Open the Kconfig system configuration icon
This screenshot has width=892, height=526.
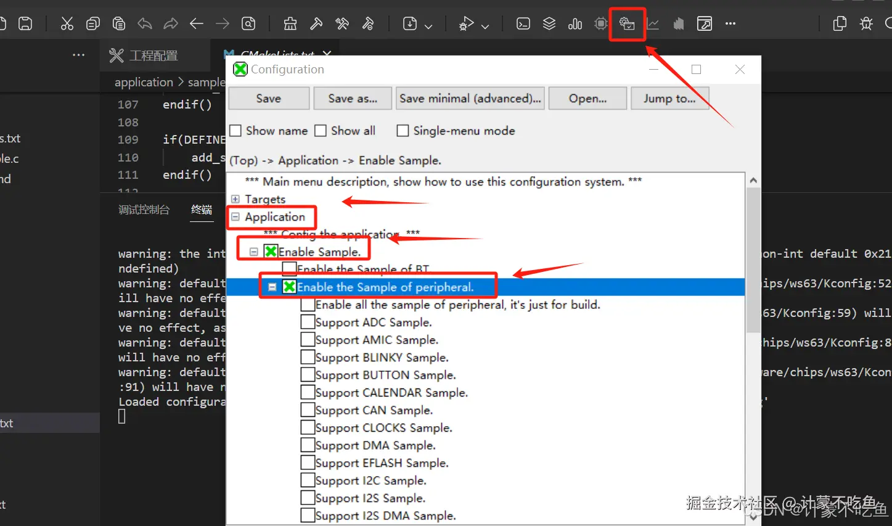(627, 23)
